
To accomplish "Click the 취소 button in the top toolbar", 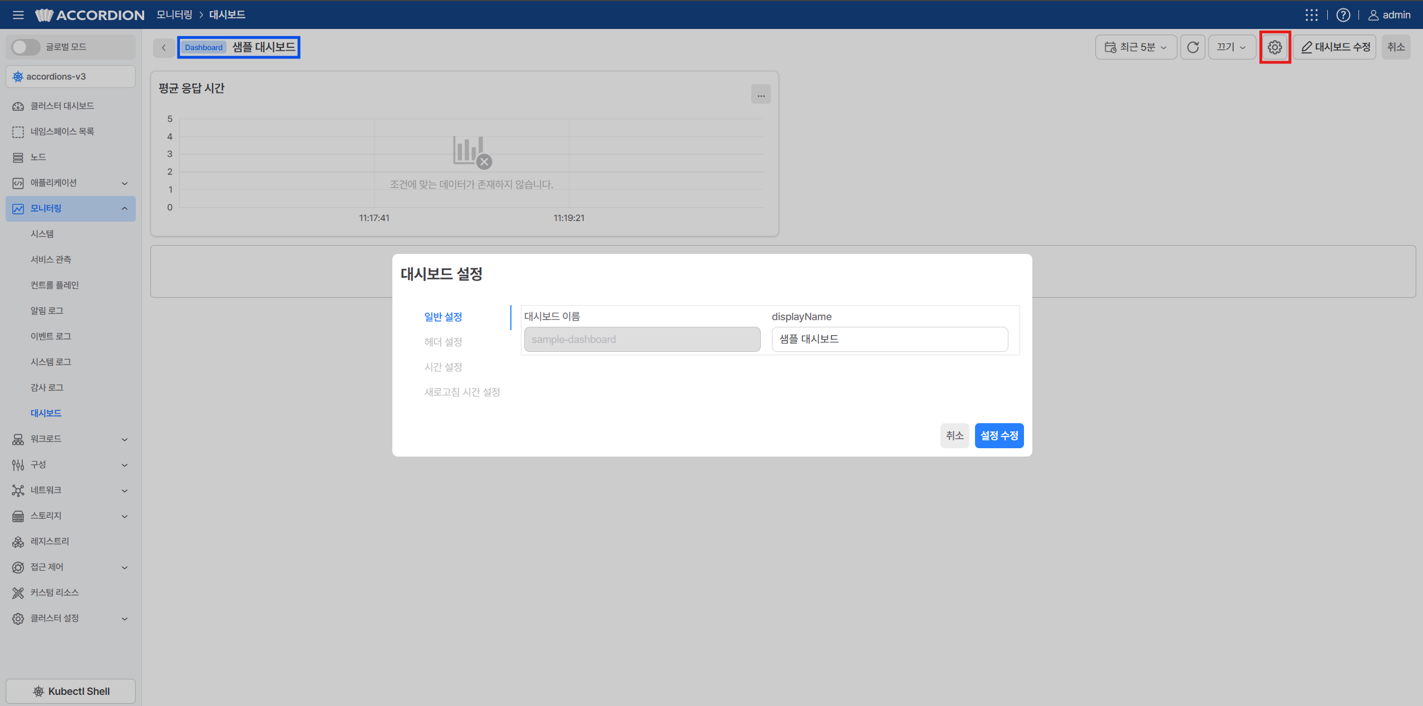I will point(1396,47).
